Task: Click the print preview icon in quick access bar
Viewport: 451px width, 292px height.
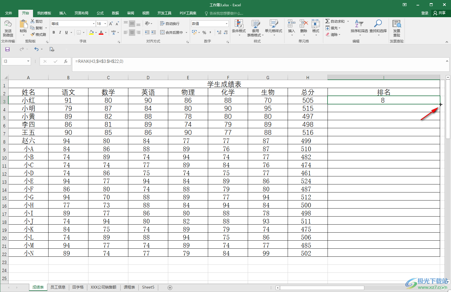Action: click(x=52, y=49)
